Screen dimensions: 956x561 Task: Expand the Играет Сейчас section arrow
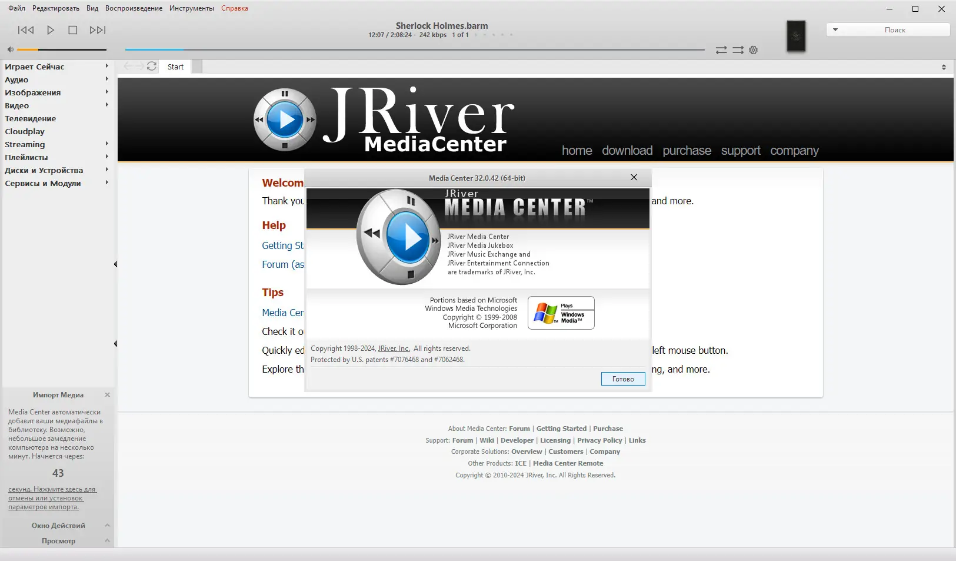pos(107,67)
